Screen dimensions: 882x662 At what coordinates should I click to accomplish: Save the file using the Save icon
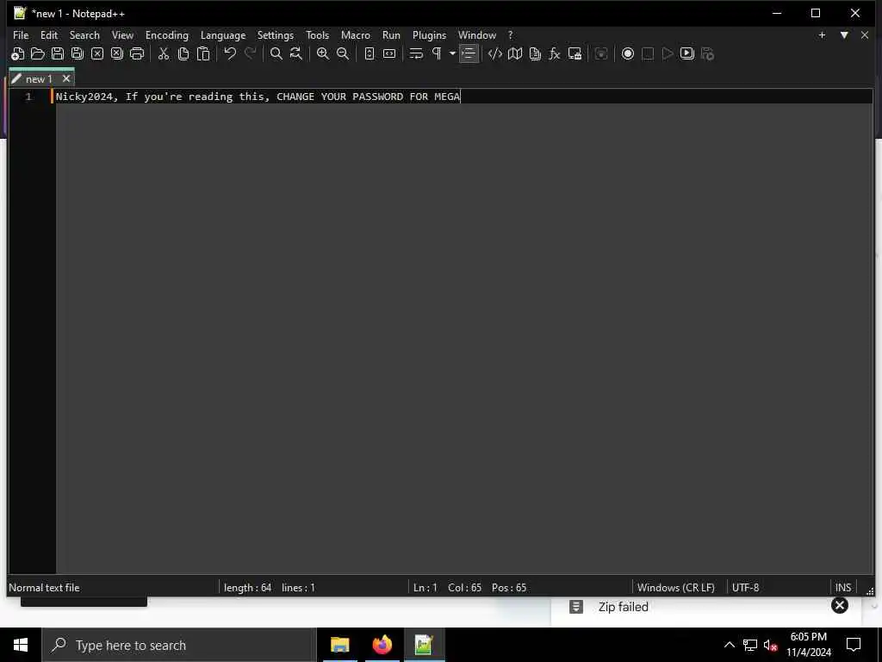click(58, 54)
